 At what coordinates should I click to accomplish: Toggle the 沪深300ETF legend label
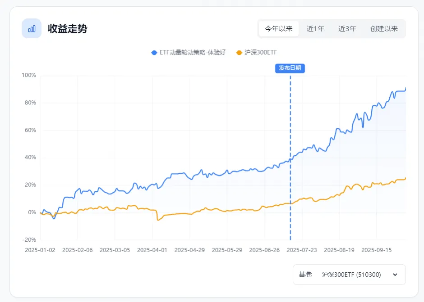261,53
